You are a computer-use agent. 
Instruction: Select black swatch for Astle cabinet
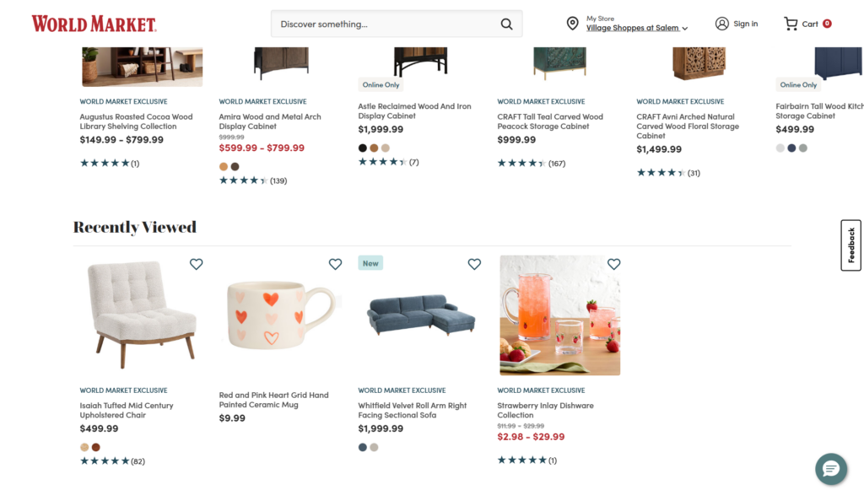tap(363, 148)
